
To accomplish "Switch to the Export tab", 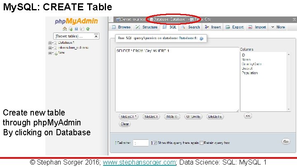I will coord(234,27).
